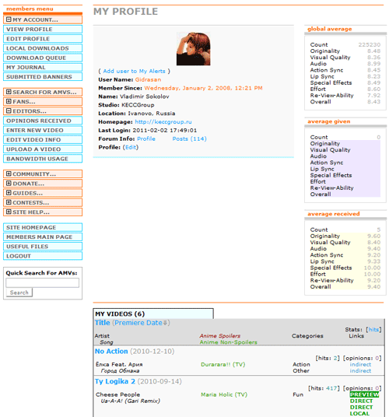Collapse the EDITORS menu section
Image resolution: width=389 pixels, height=417 pixels.
[x=9, y=111]
